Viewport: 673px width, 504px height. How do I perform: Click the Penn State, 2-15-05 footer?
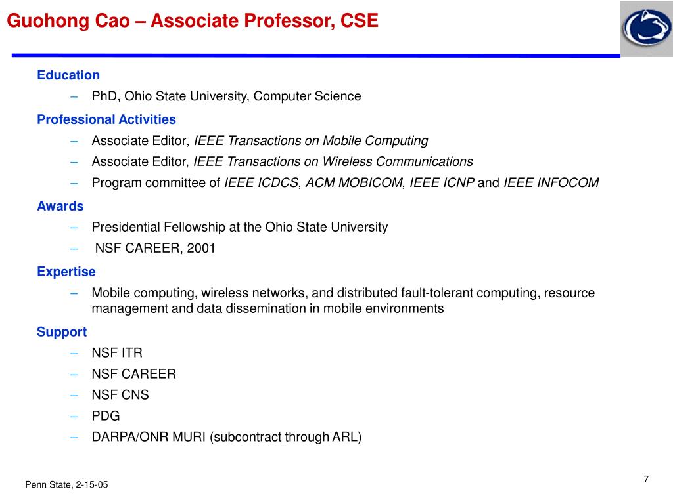click(x=66, y=485)
